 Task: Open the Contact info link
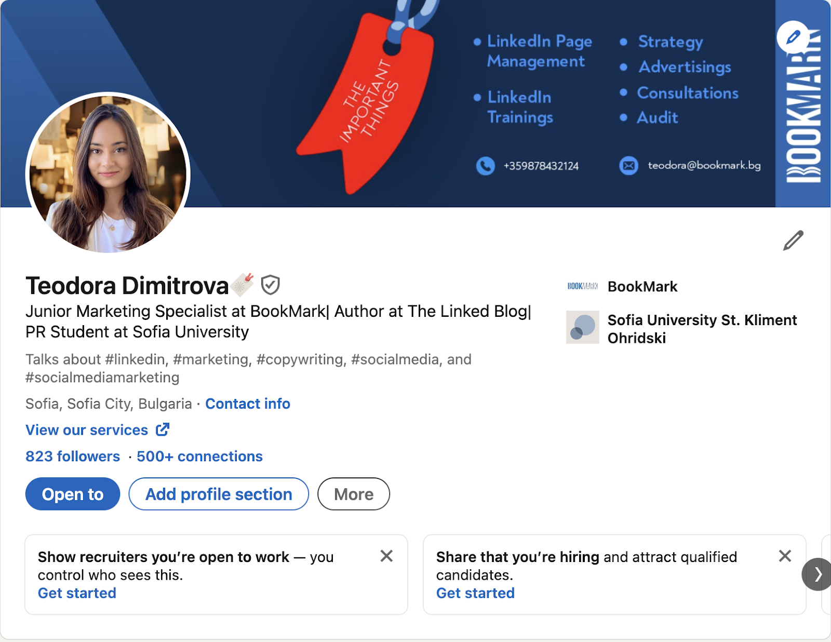248,404
